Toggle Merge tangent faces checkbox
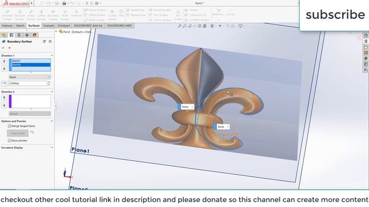The image size is (369, 207). 10,126
